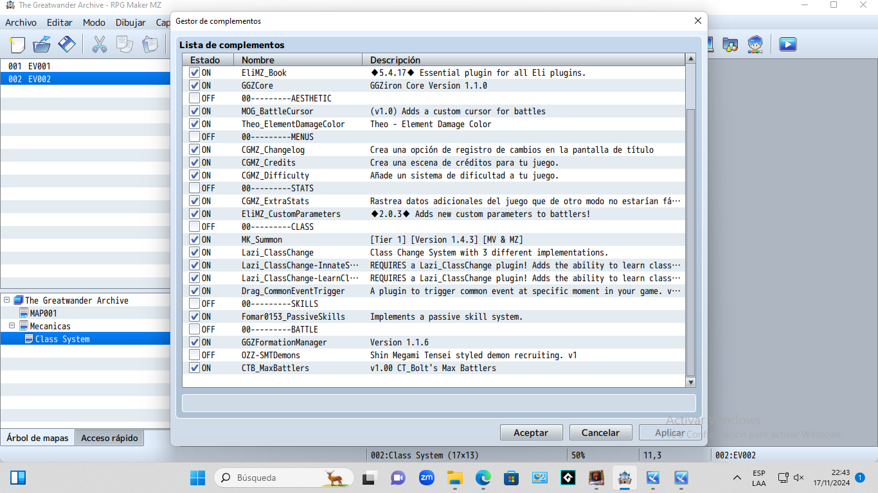Open the Zoom app on the taskbar

coord(426,478)
